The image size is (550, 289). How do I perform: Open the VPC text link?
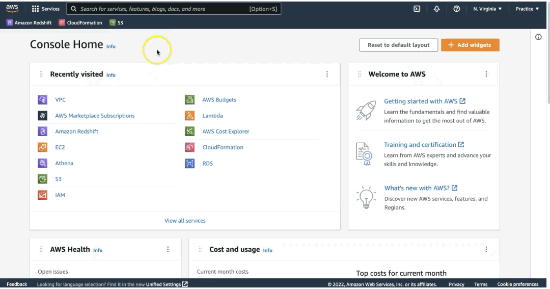(60, 100)
